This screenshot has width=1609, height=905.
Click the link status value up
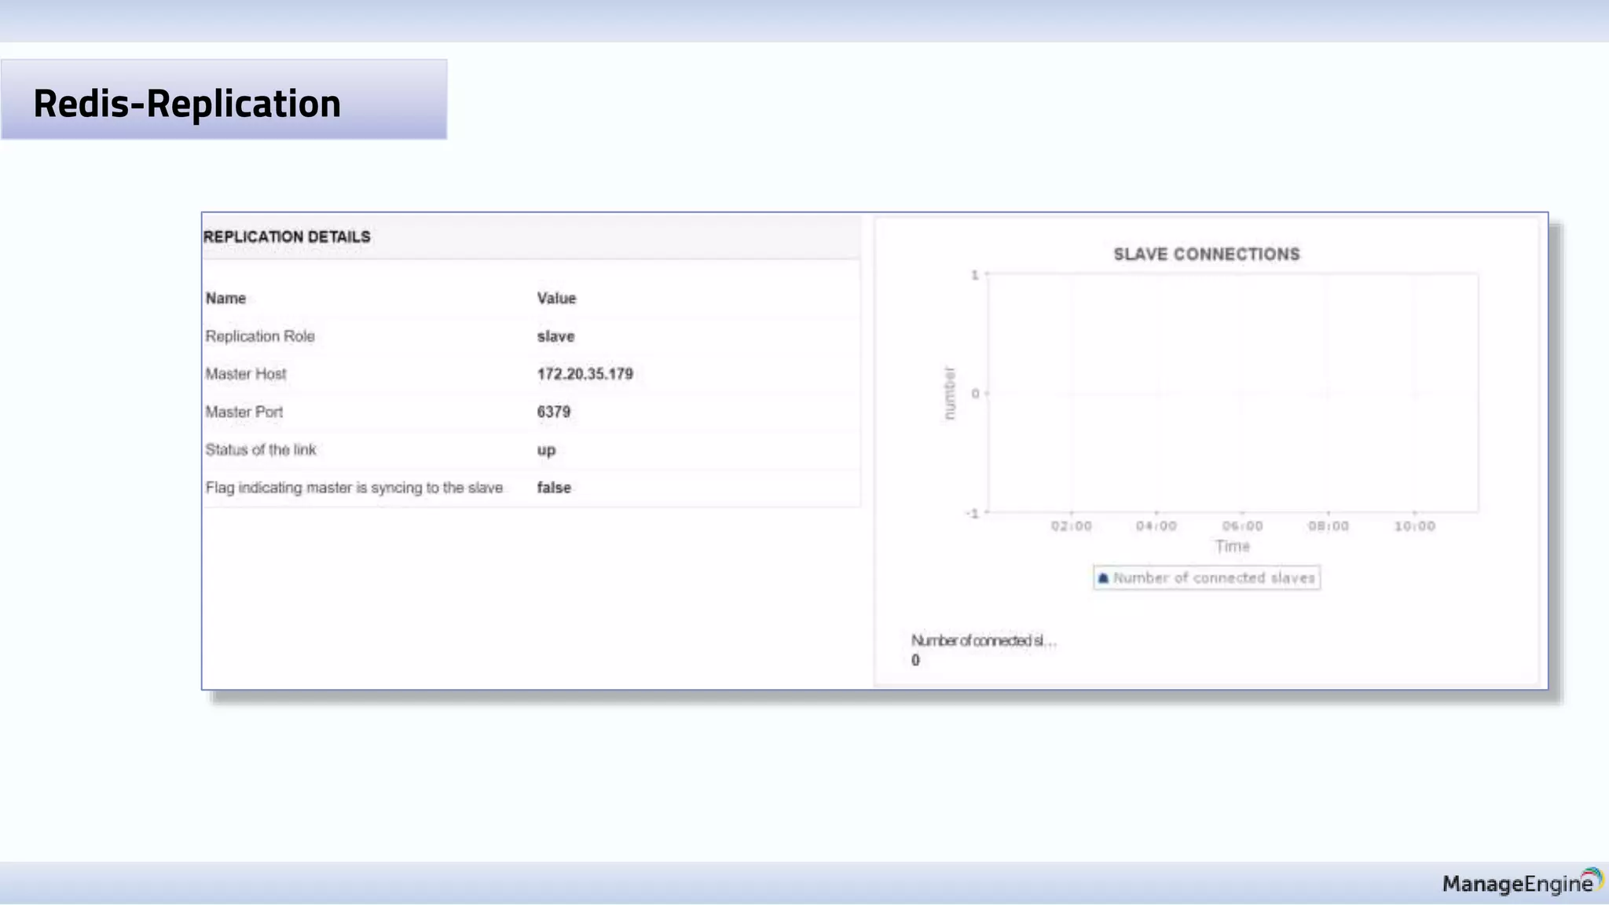[x=546, y=450]
